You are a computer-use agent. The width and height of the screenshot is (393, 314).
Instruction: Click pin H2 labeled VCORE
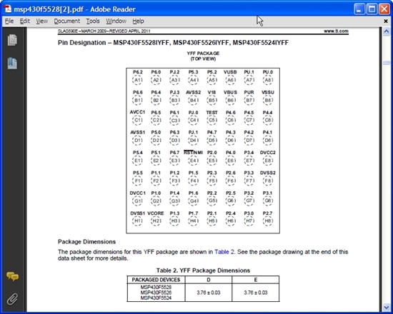click(156, 221)
